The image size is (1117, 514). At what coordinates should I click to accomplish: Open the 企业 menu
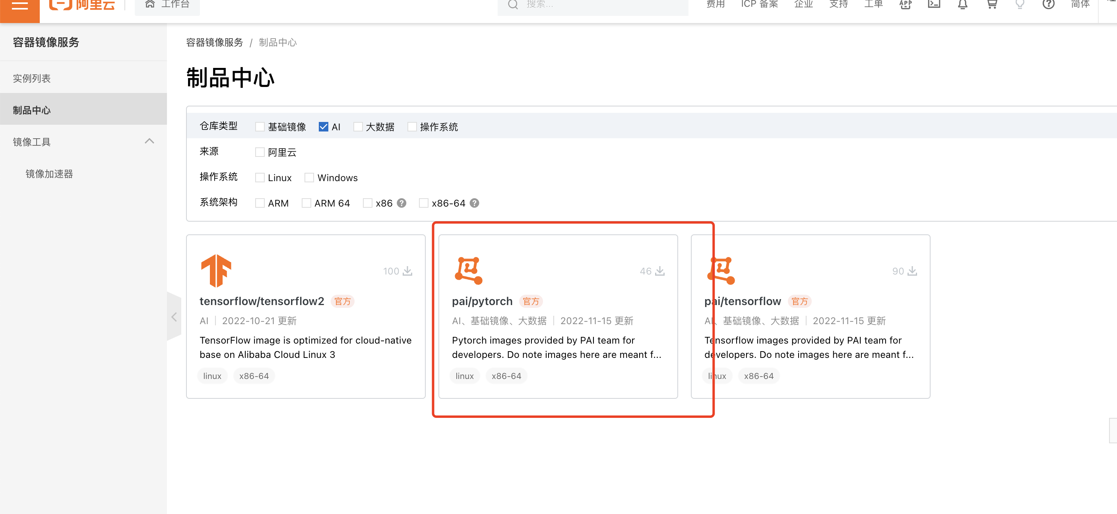coord(803,4)
